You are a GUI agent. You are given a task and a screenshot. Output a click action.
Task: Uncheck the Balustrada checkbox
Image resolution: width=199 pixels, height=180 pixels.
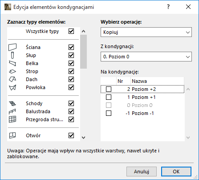pos(71,111)
